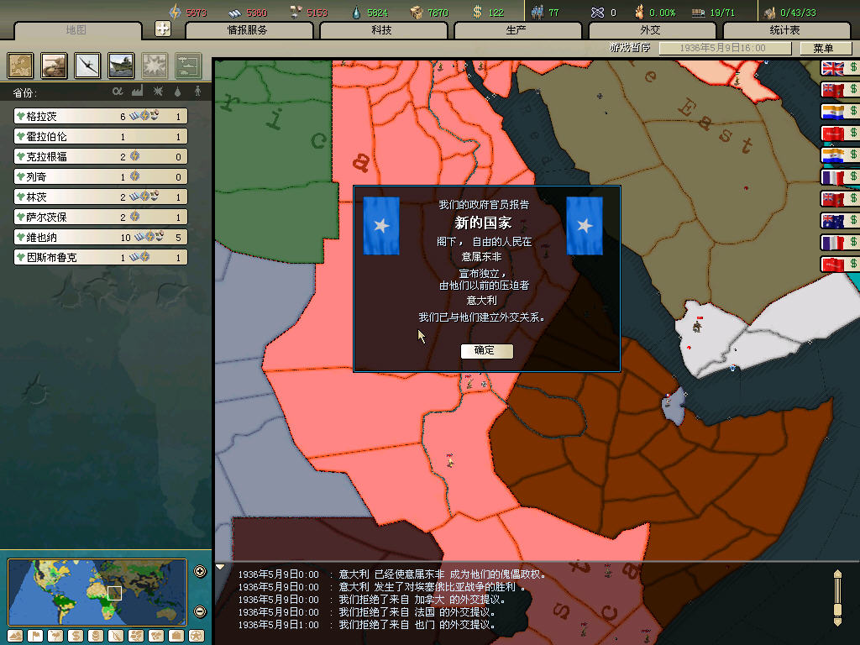Select the naval units warship icon

[x=121, y=65]
